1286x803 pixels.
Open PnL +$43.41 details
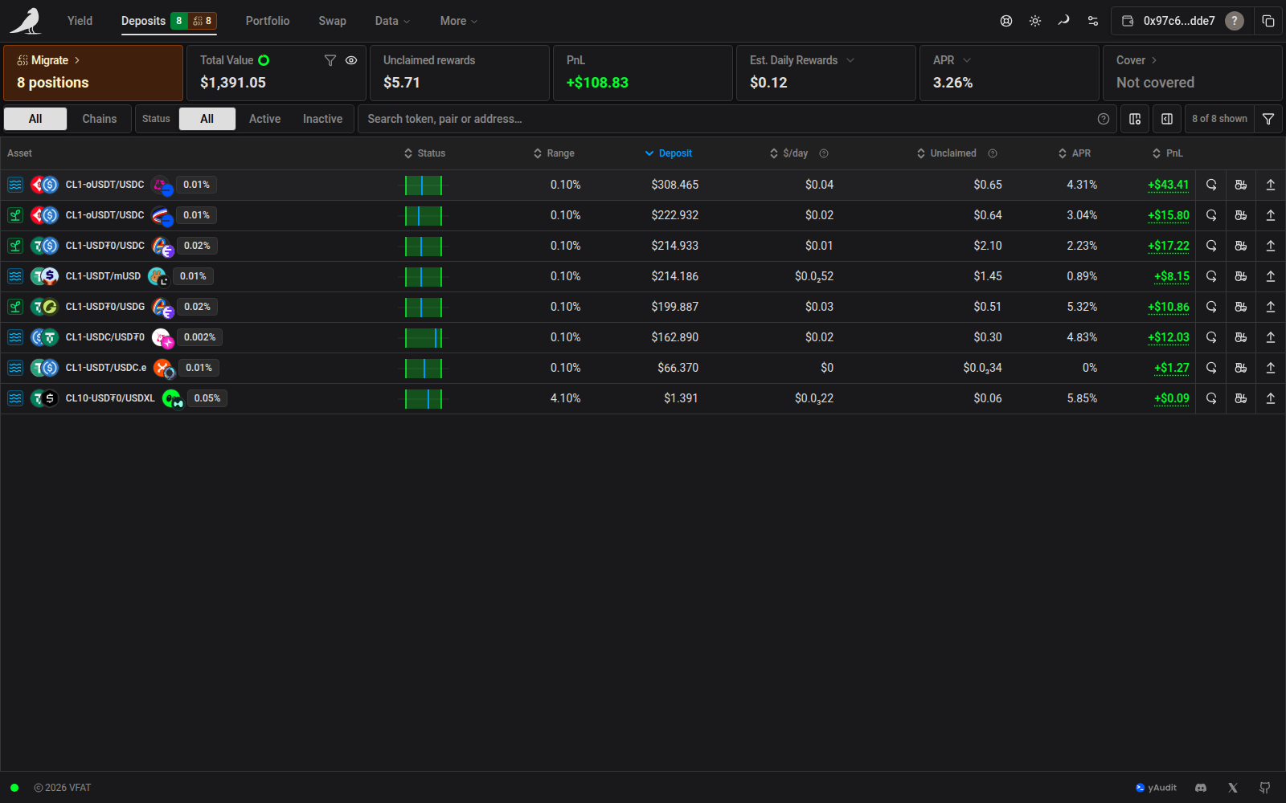click(x=1168, y=185)
